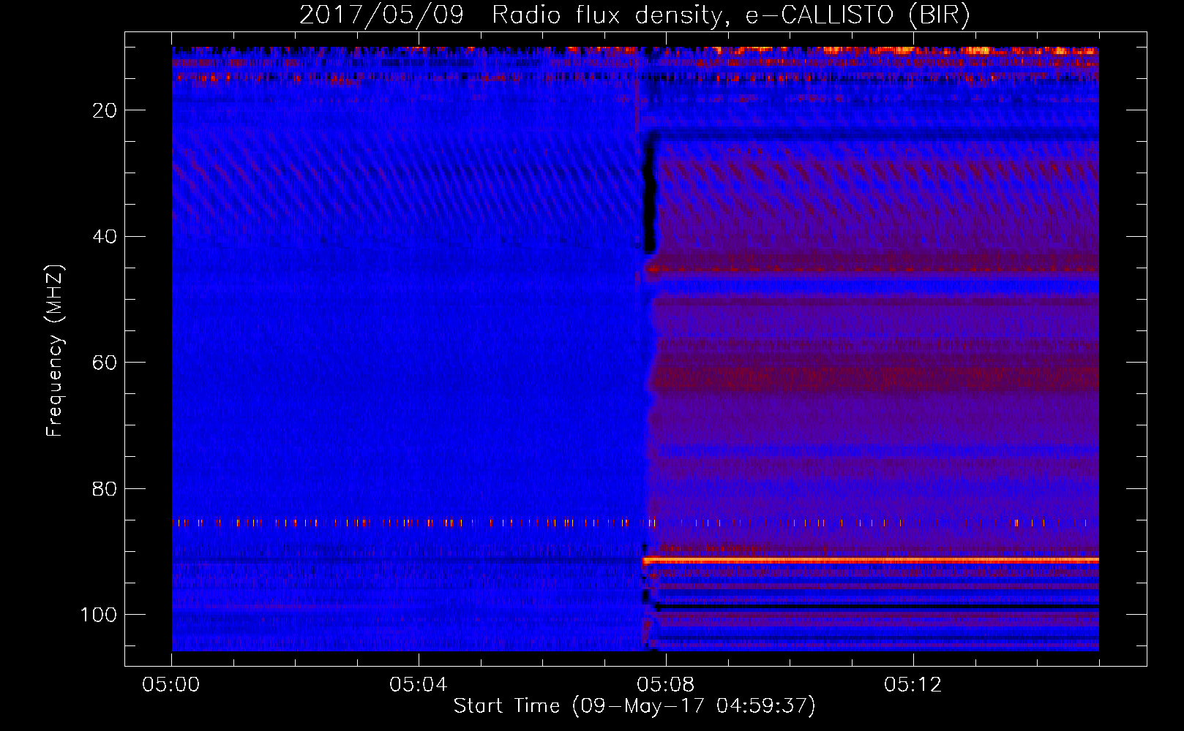Viewport: 1184px width, 731px height.
Task: Click the '40' frequency tick label
Action: coord(105,237)
